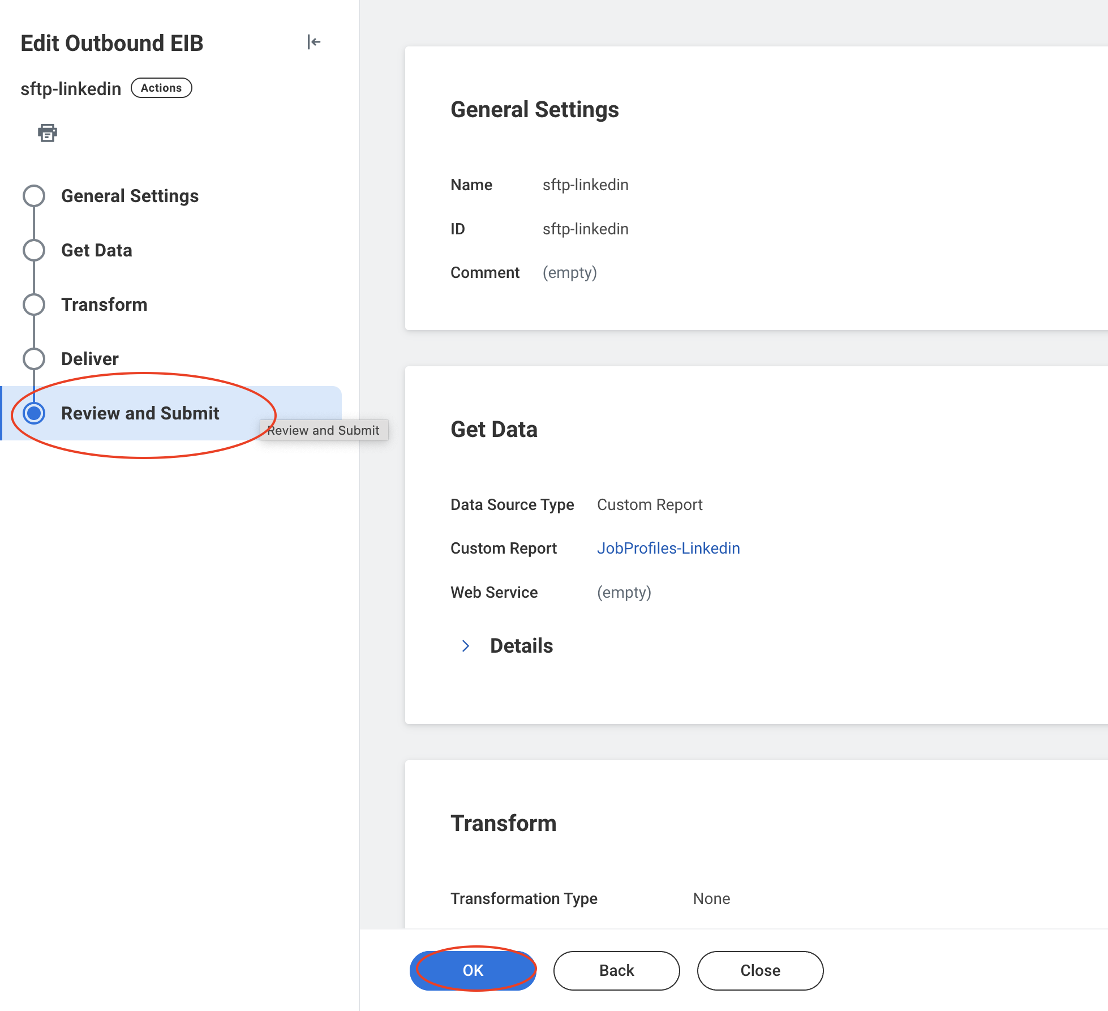Screen dimensions: 1108x1011
Task: Go to Get Data step label
Action: click(96, 250)
